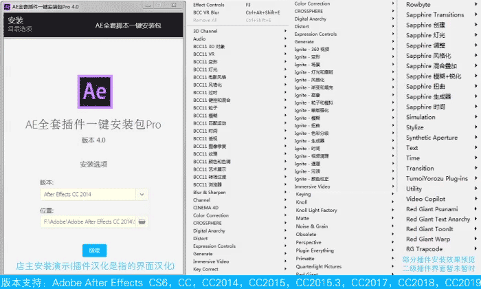Open the Transition submenu
This screenshot has height=289, width=481.
(x=420, y=169)
